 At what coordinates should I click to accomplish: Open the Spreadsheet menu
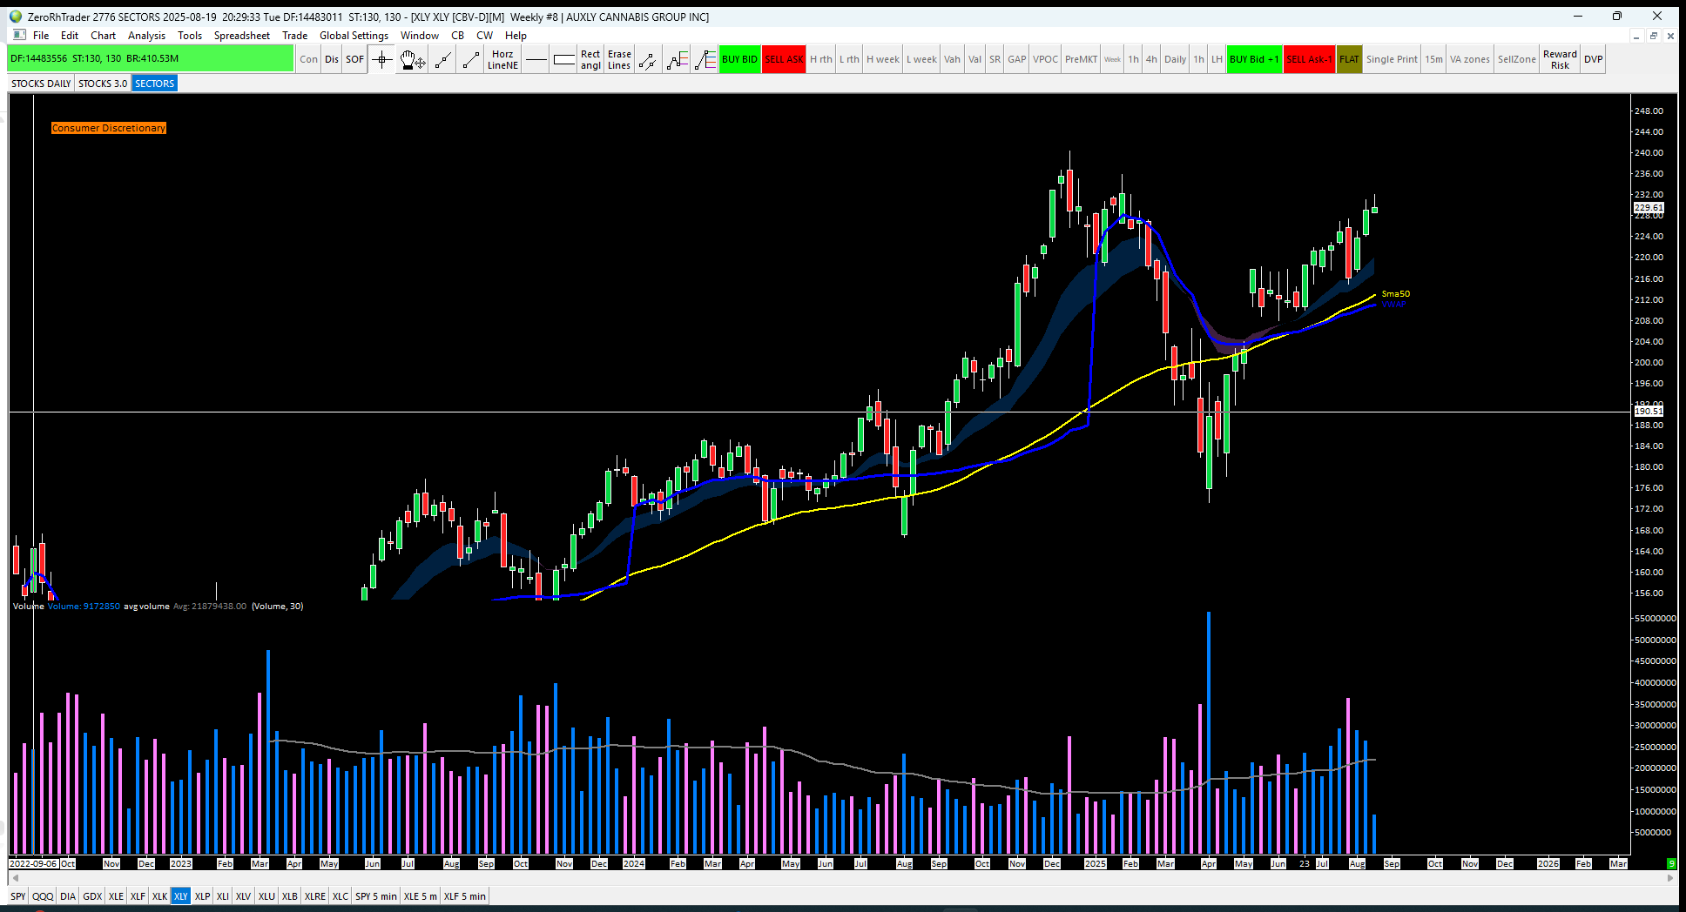pyautogui.click(x=242, y=36)
